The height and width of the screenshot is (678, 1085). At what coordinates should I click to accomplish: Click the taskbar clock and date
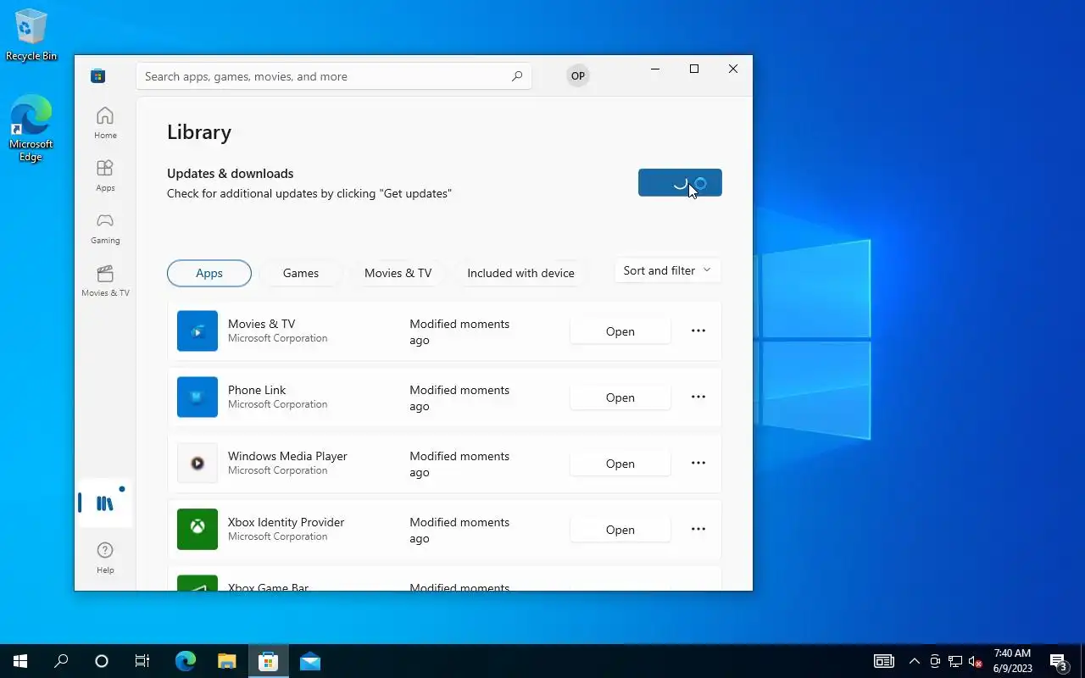click(x=1012, y=661)
